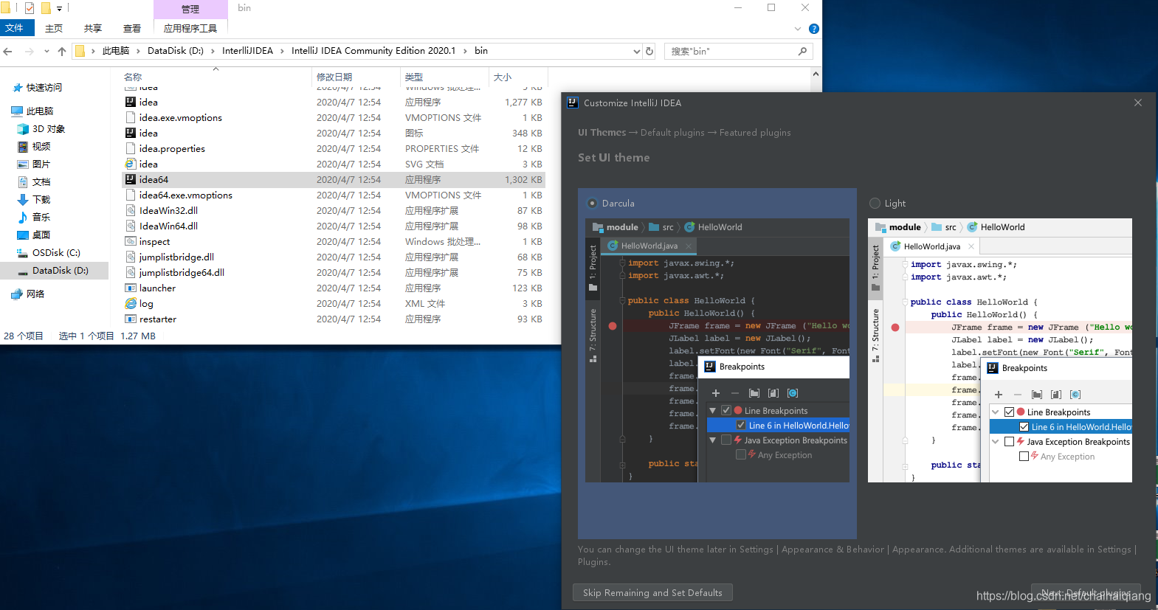Expand the address bar history dropdown
1158x610 pixels.
(637, 51)
